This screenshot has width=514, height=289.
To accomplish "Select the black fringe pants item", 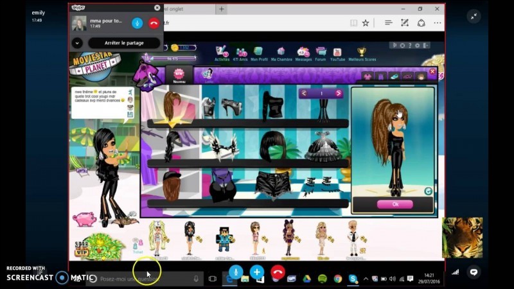I will [x=324, y=110].
